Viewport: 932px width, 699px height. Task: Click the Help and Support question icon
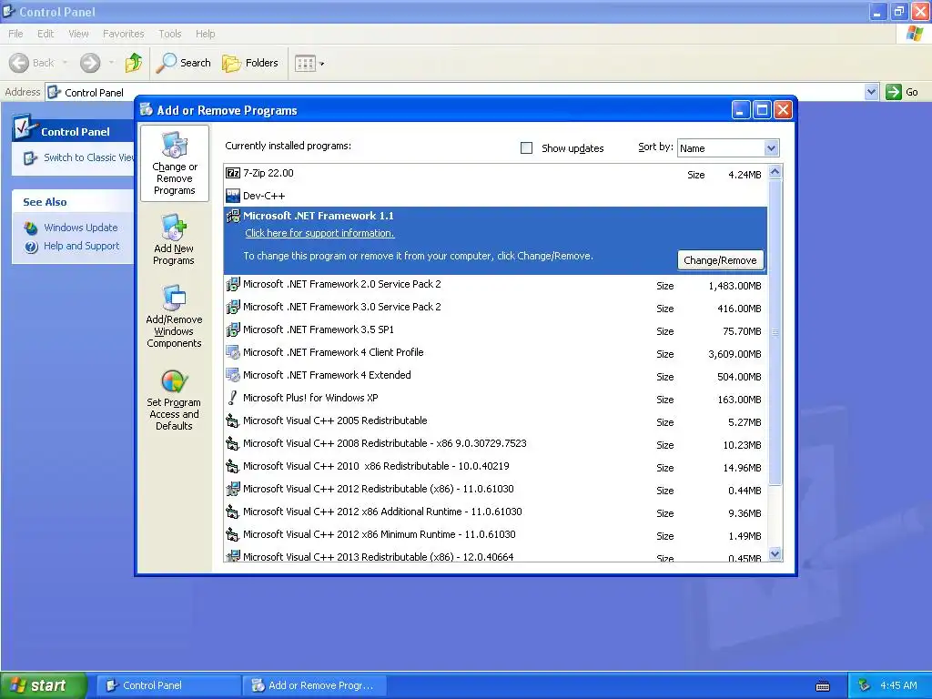click(31, 246)
